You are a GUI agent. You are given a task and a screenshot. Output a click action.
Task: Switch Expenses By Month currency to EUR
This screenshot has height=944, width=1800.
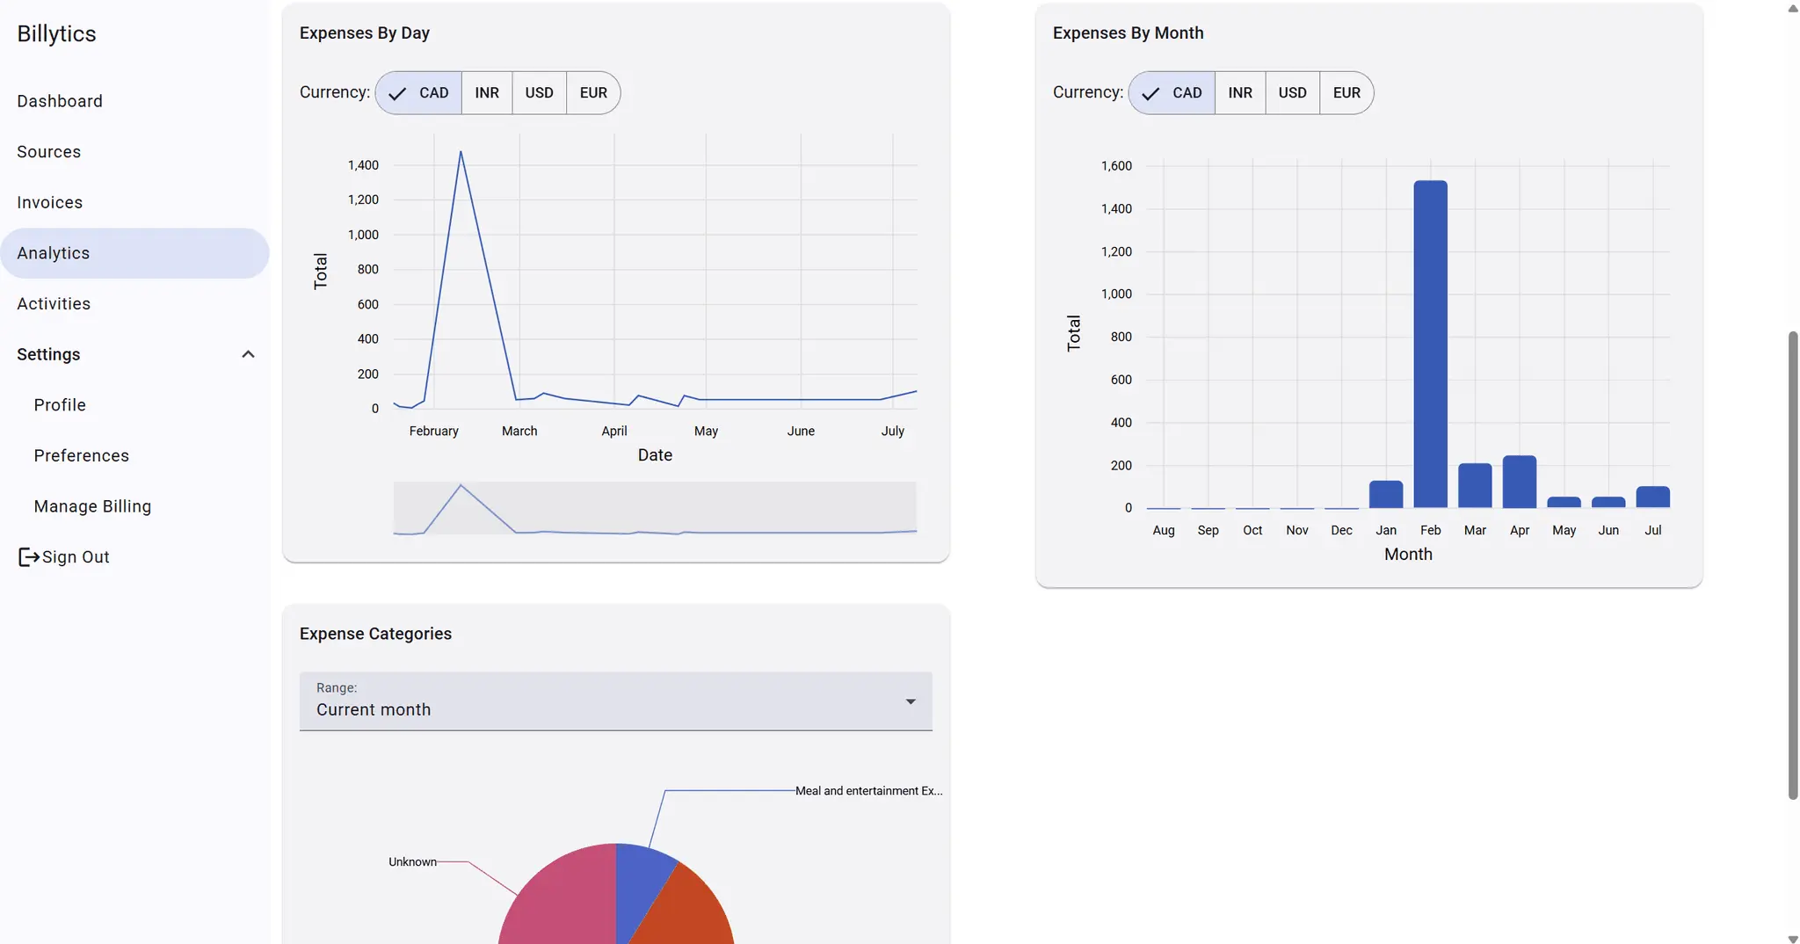[1346, 92]
